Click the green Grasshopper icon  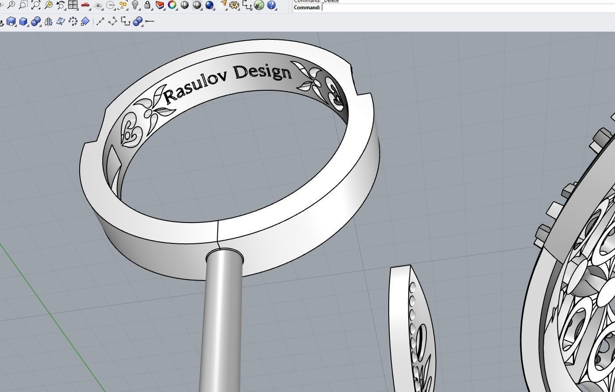click(x=259, y=5)
